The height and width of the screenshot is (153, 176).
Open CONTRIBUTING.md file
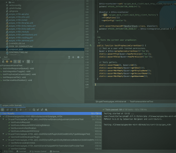tap(18, 52)
